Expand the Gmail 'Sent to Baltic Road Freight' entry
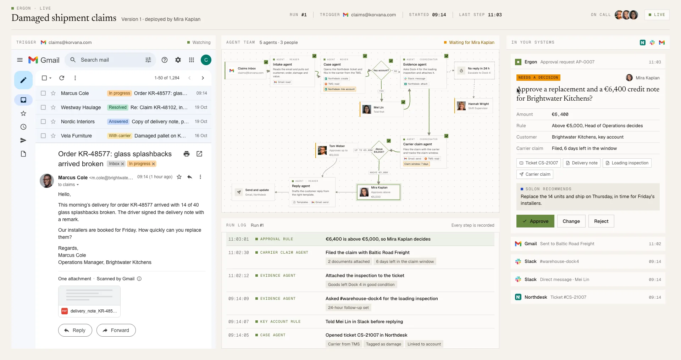 pos(588,244)
